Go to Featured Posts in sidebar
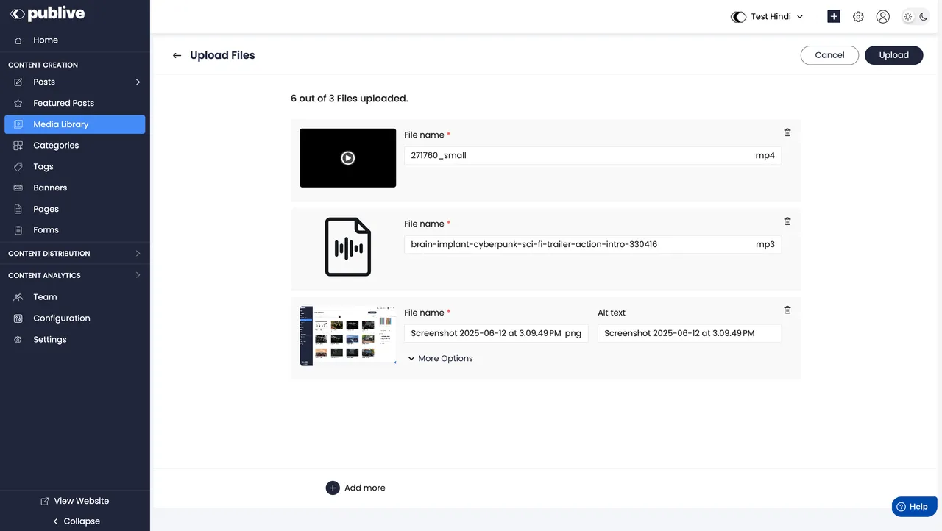This screenshot has width=942, height=531. 63,103
